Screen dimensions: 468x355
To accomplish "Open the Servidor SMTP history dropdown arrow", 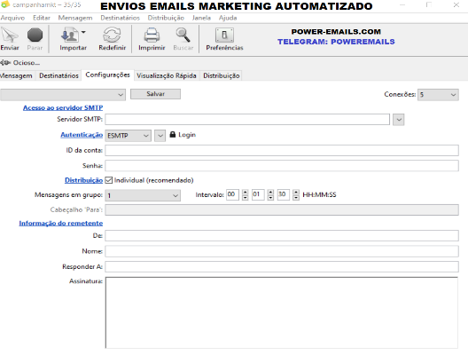I will (399, 120).
